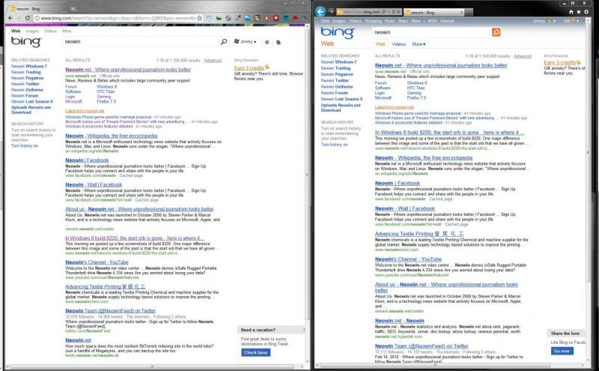This screenshot has width=599, height=371.
Task: Open Hotmail in IE's Bing top bar
Action: point(447,21)
